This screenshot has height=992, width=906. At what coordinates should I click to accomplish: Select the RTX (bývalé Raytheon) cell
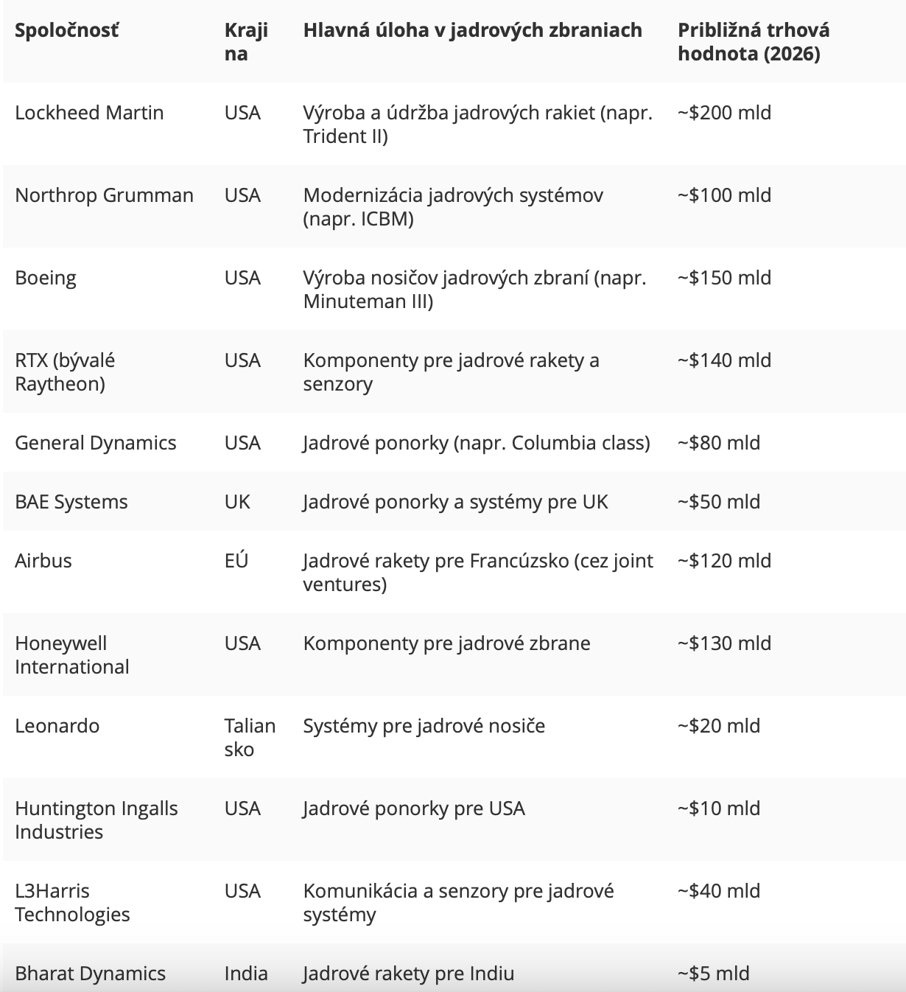(x=65, y=372)
